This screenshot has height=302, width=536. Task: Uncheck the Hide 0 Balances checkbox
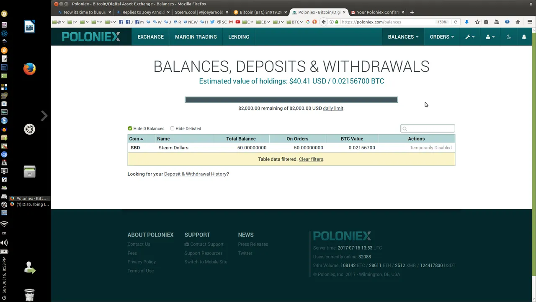point(130,128)
